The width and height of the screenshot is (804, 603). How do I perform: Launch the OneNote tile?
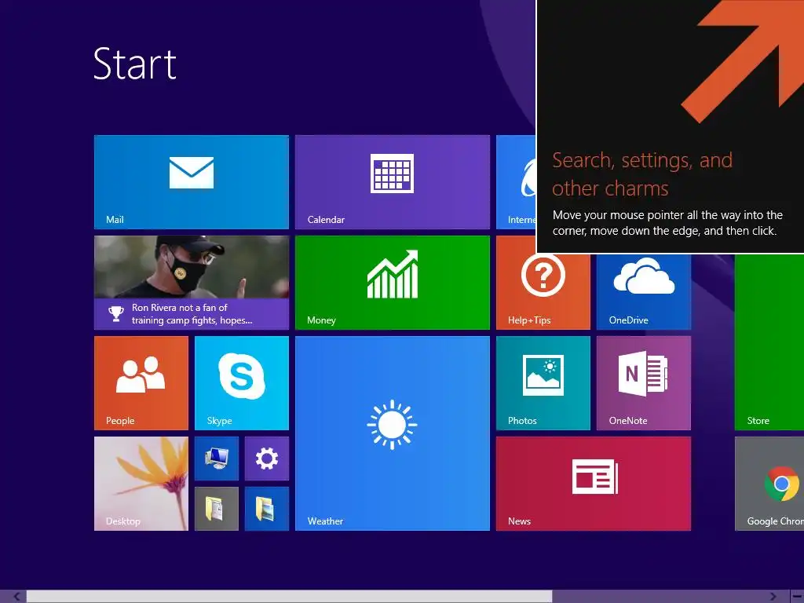tap(644, 383)
